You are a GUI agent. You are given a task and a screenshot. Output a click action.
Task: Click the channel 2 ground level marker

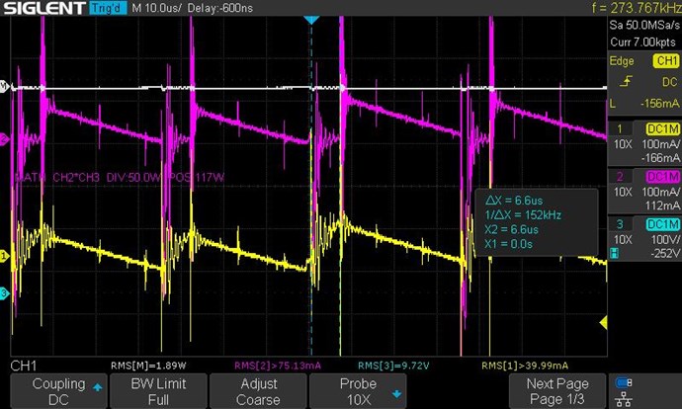click(x=4, y=140)
